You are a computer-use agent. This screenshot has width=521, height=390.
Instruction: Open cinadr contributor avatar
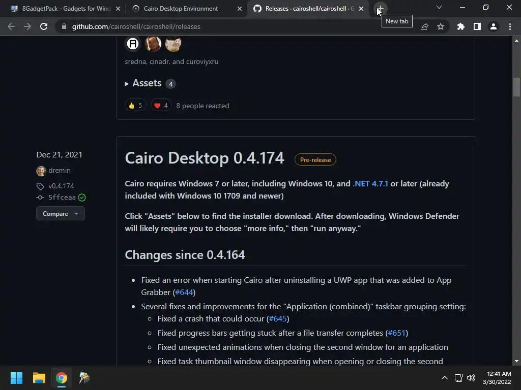(153, 44)
